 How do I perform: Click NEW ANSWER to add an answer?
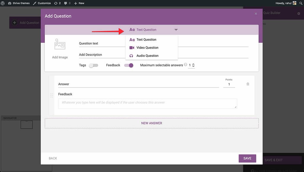coord(151,123)
